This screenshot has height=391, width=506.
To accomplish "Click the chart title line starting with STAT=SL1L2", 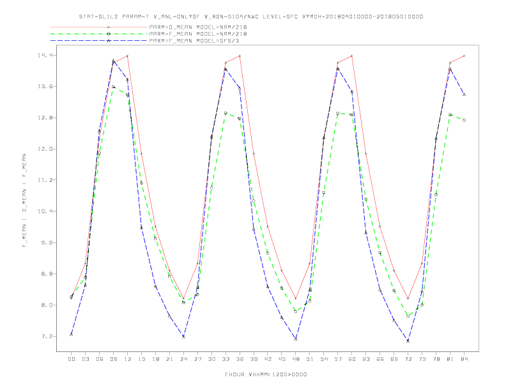I will pos(250,17).
